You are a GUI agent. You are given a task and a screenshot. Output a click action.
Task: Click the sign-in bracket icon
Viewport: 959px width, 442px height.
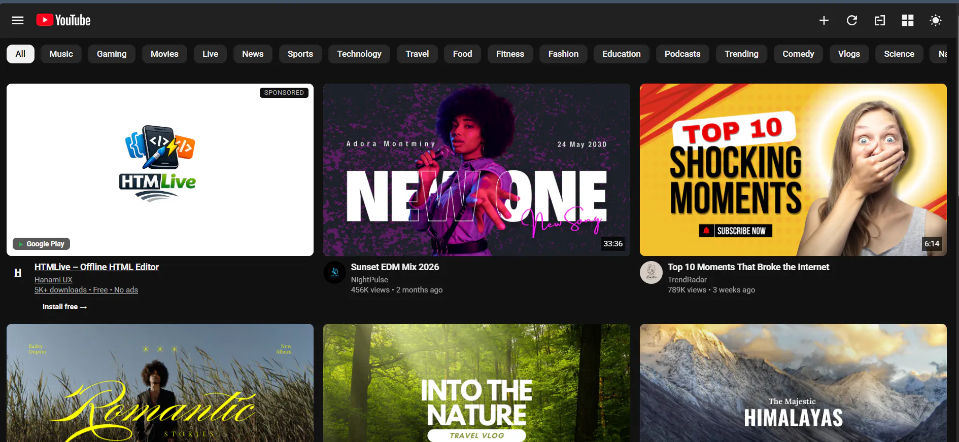pyautogui.click(x=880, y=20)
